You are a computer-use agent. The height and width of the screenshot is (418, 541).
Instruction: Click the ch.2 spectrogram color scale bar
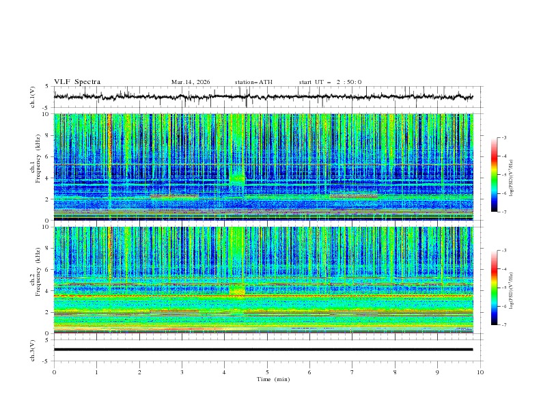coord(494,288)
